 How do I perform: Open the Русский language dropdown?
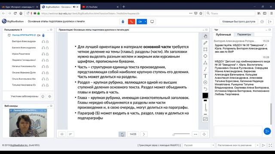click(199, 145)
